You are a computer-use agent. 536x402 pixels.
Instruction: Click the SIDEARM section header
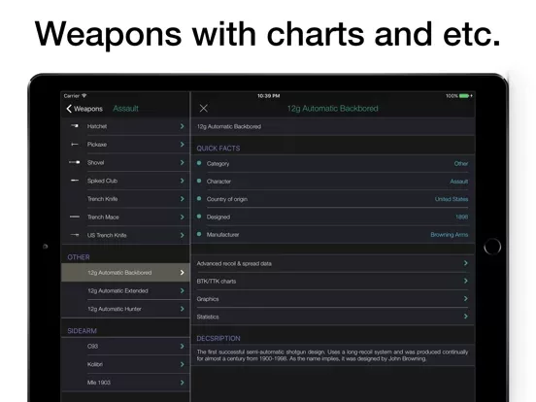point(82,331)
